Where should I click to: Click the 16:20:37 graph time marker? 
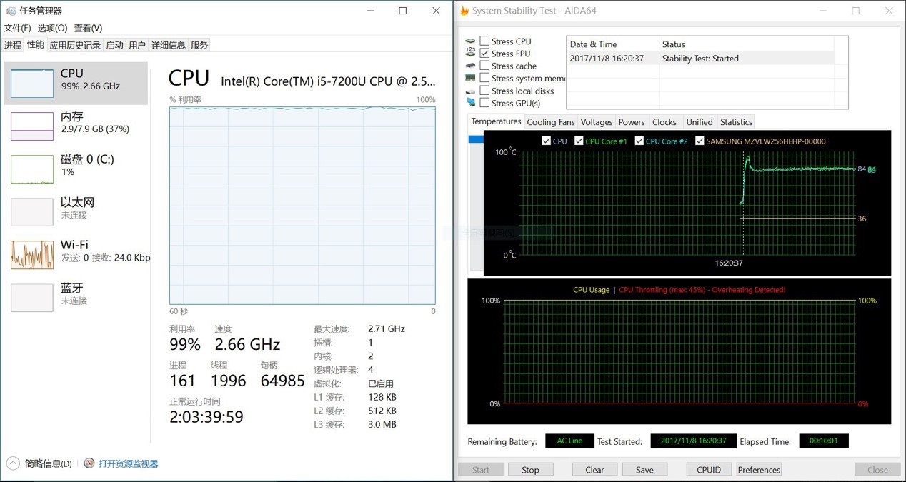point(729,263)
